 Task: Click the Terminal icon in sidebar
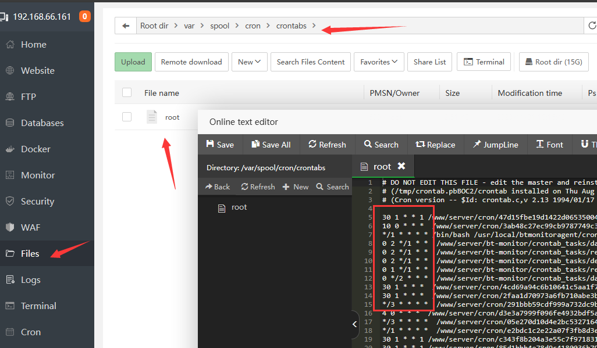(x=10, y=306)
